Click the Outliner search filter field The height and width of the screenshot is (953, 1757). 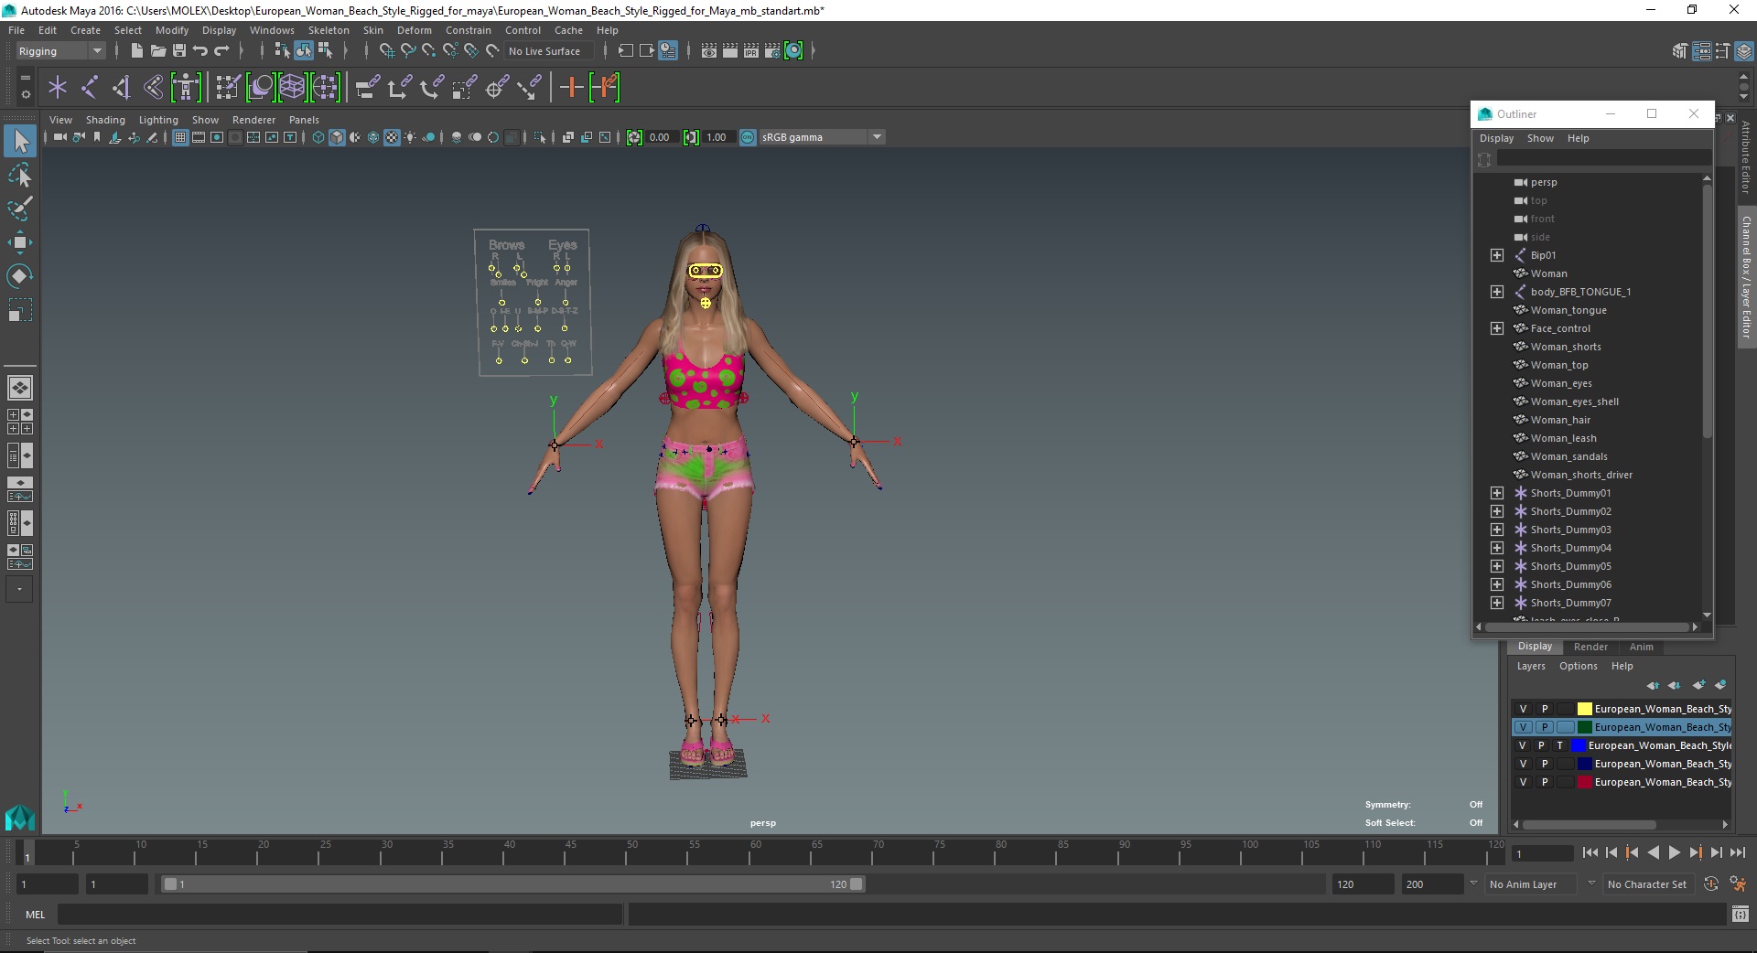(x=1602, y=160)
